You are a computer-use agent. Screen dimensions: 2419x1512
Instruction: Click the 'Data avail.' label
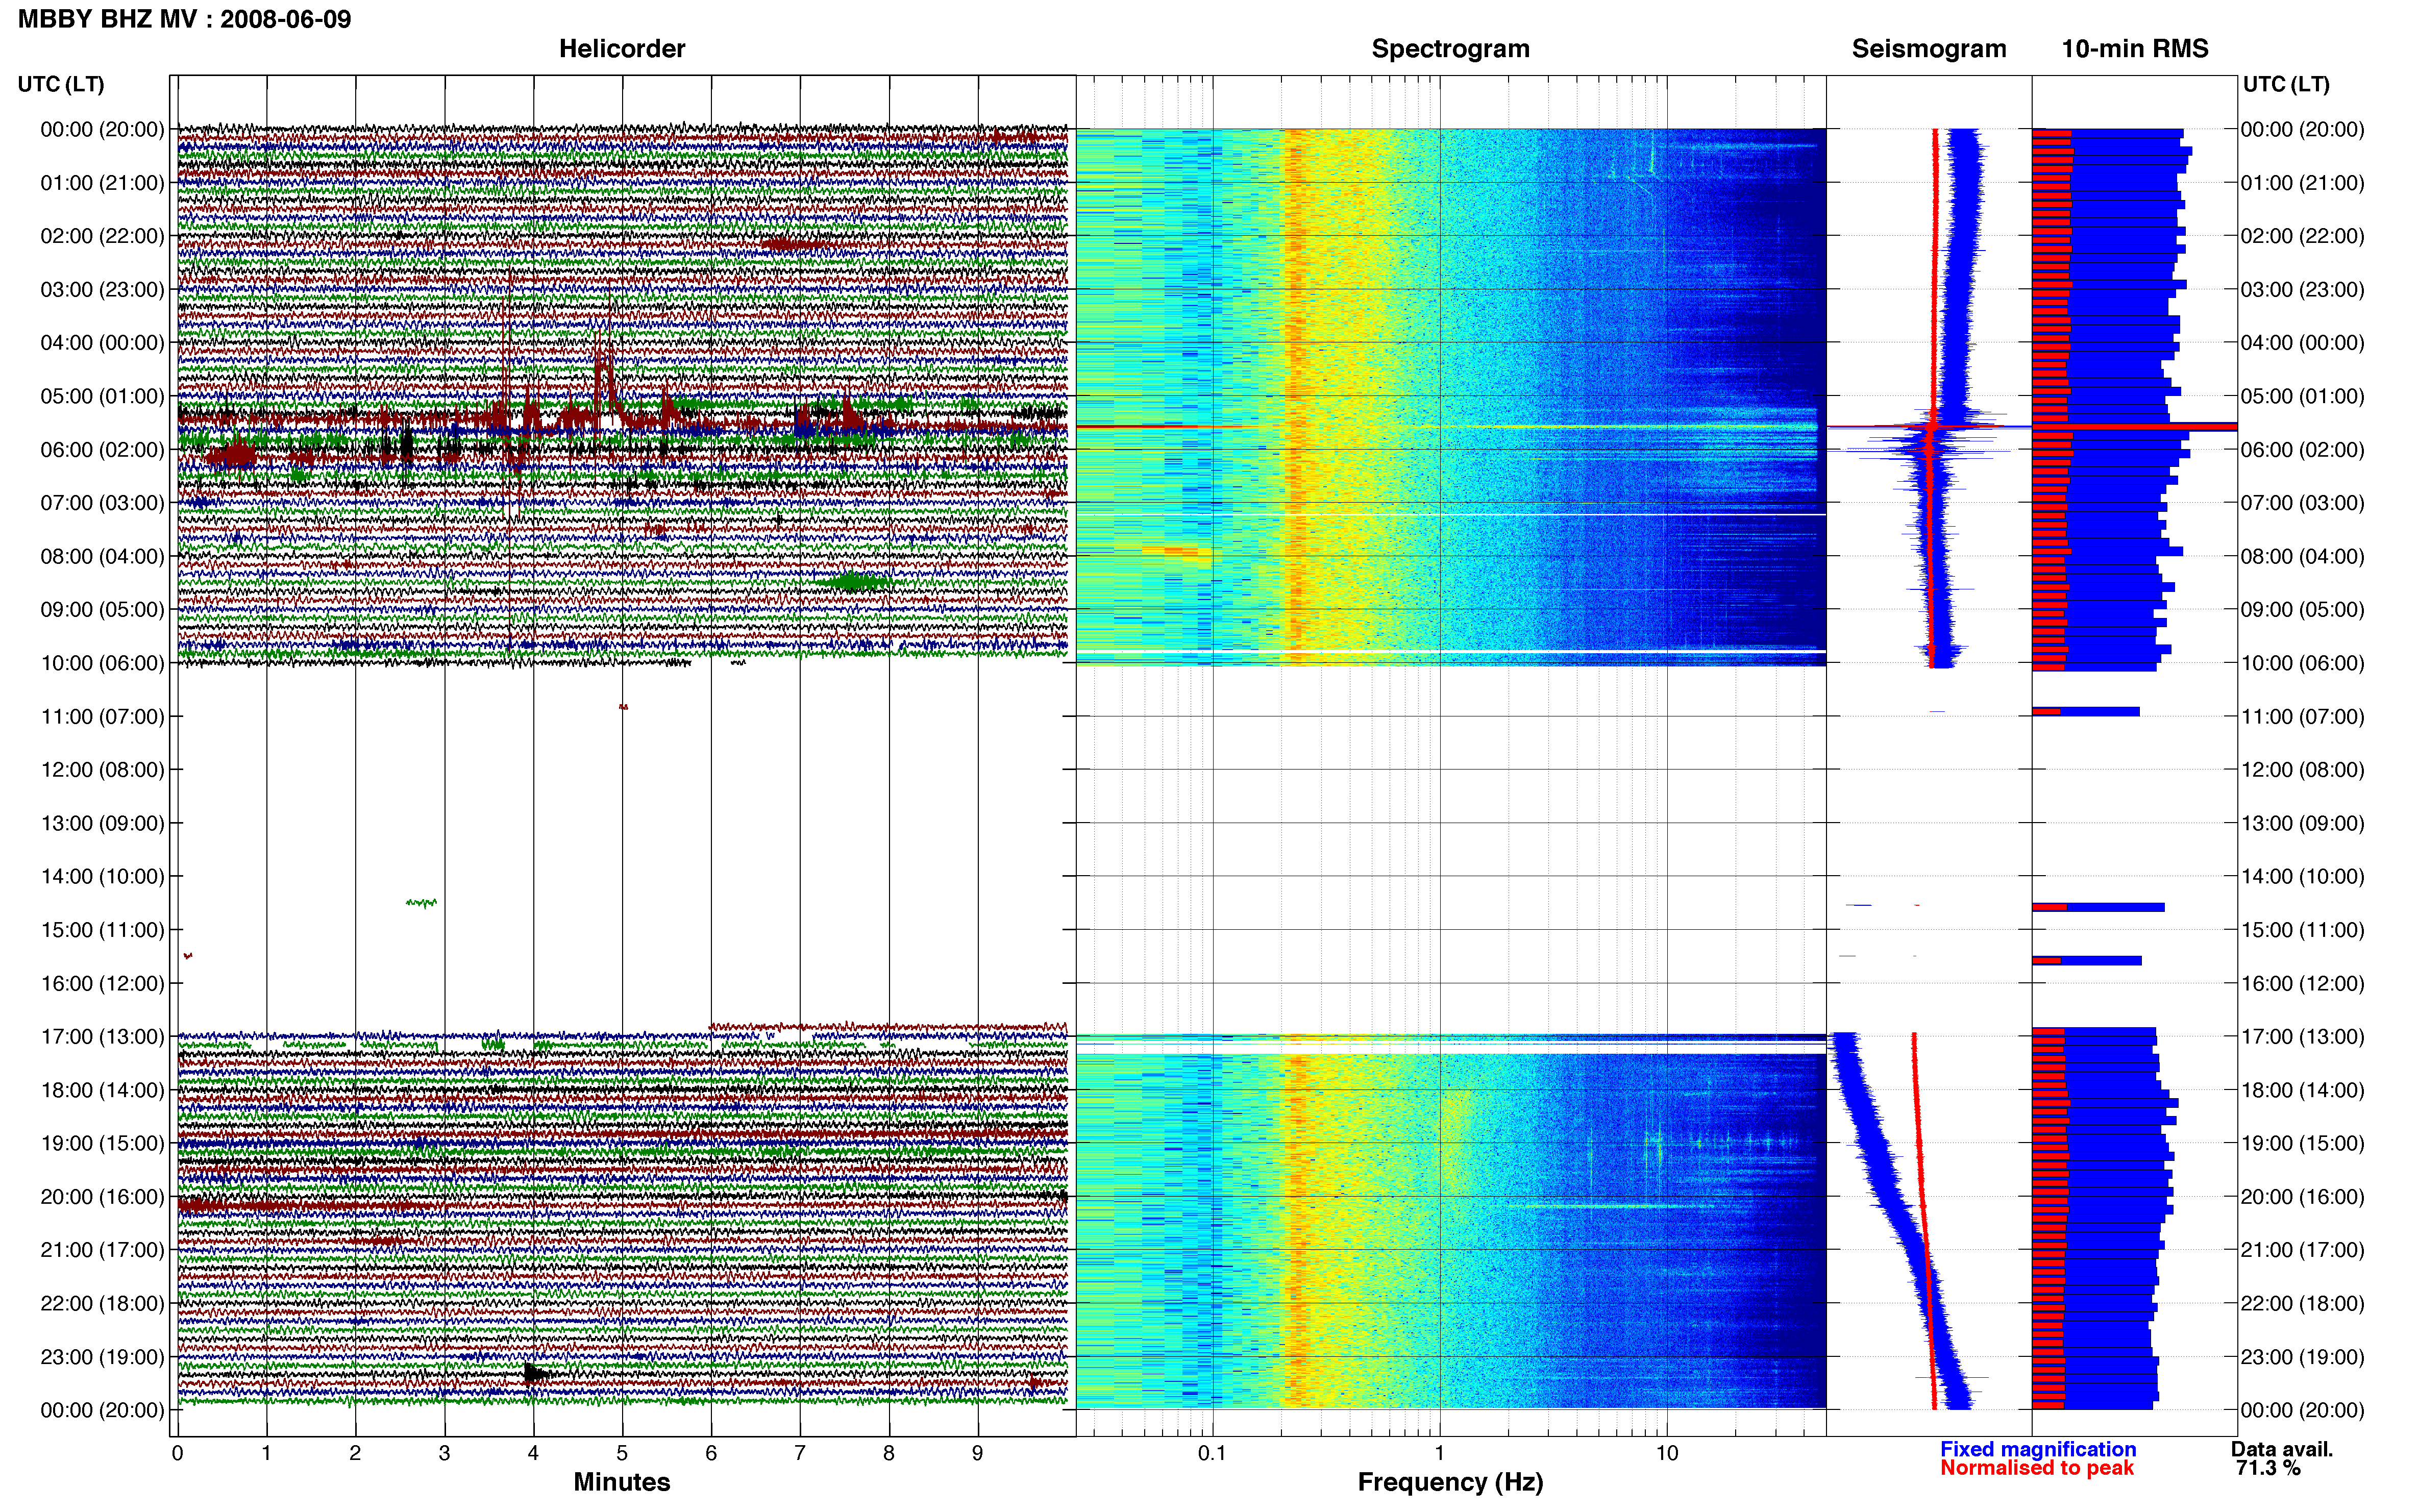click(x=2282, y=1449)
